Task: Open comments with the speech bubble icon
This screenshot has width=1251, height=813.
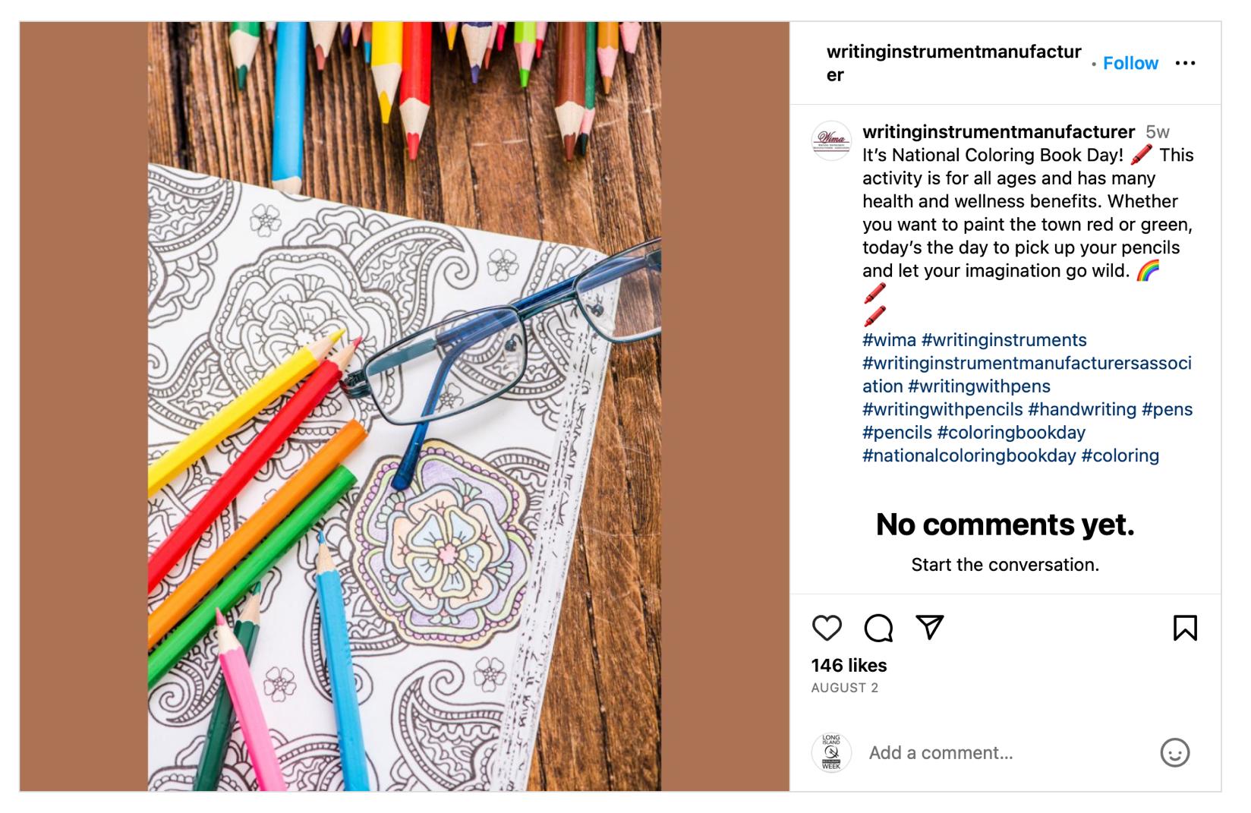Action: click(x=878, y=628)
